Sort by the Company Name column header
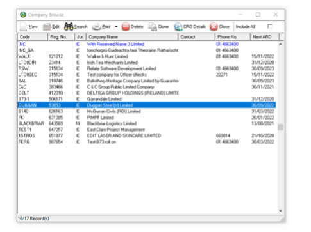 click(132, 37)
